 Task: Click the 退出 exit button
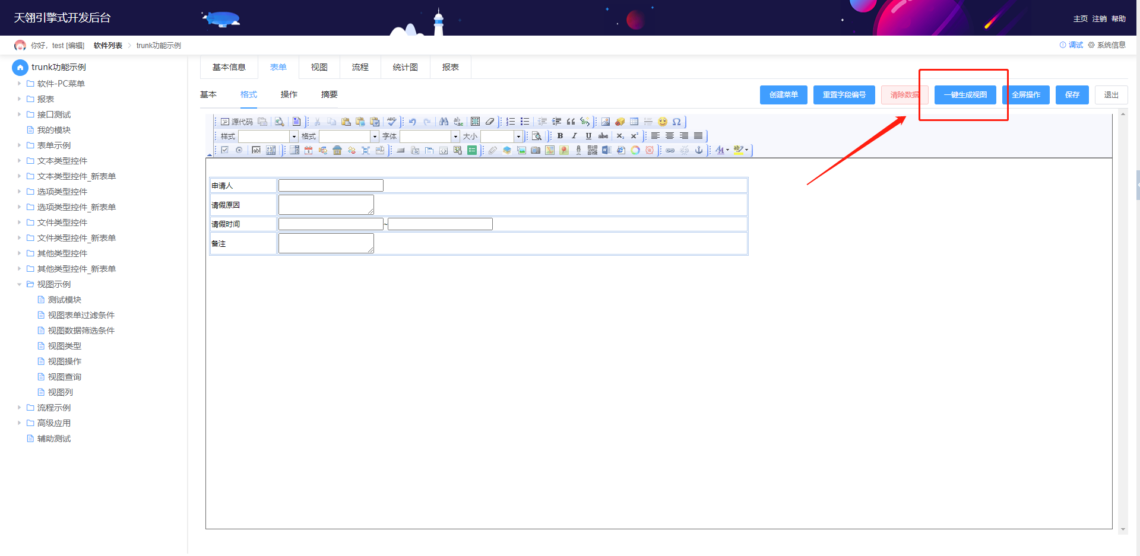pyautogui.click(x=1111, y=95)
